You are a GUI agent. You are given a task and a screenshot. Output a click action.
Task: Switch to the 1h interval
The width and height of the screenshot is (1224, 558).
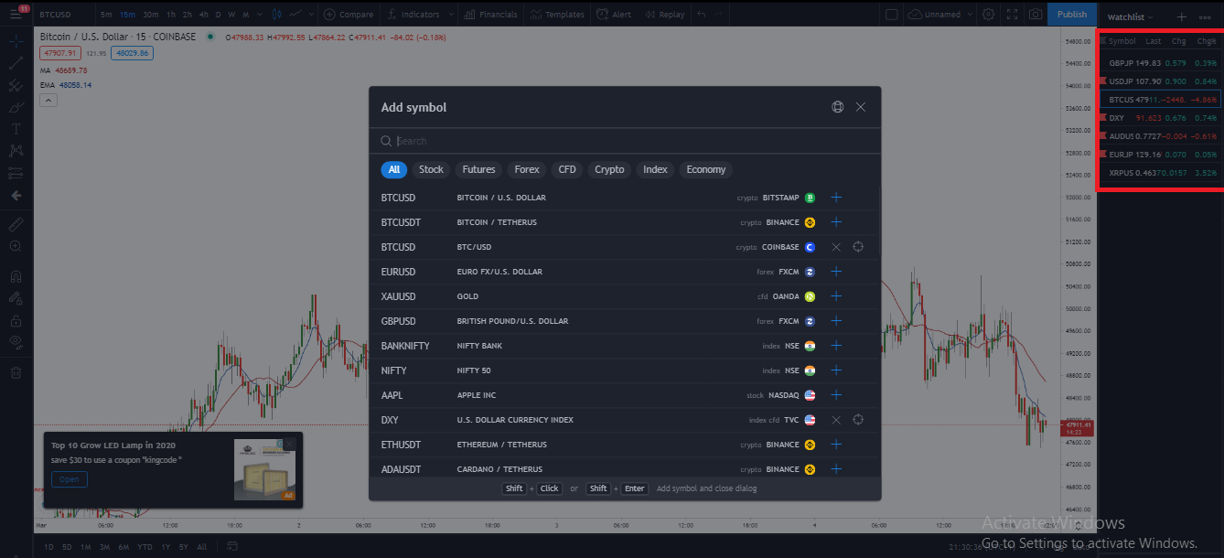170,15
